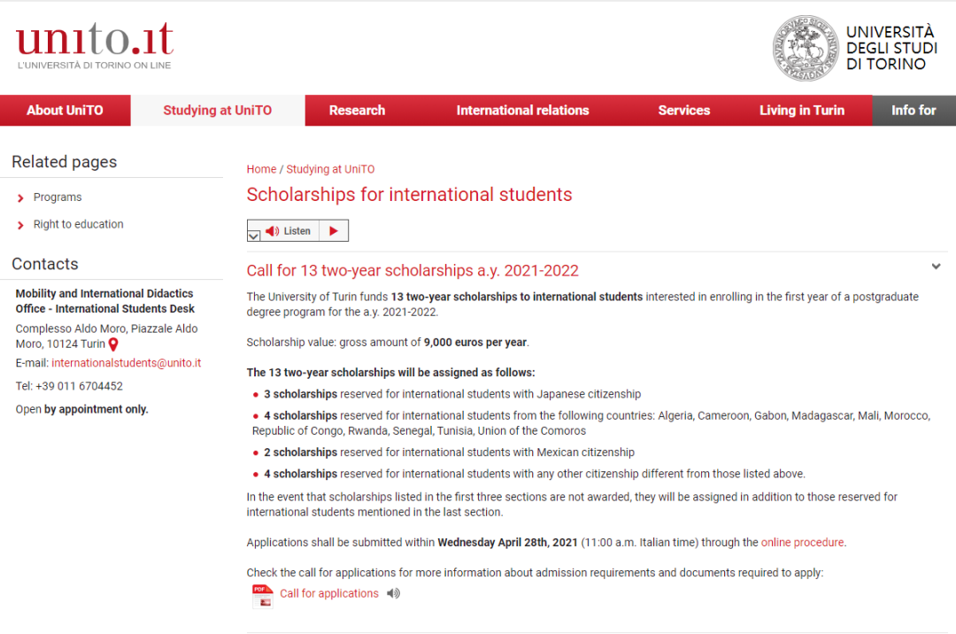Click Studying at UniTO breadcrumb link

330,169
